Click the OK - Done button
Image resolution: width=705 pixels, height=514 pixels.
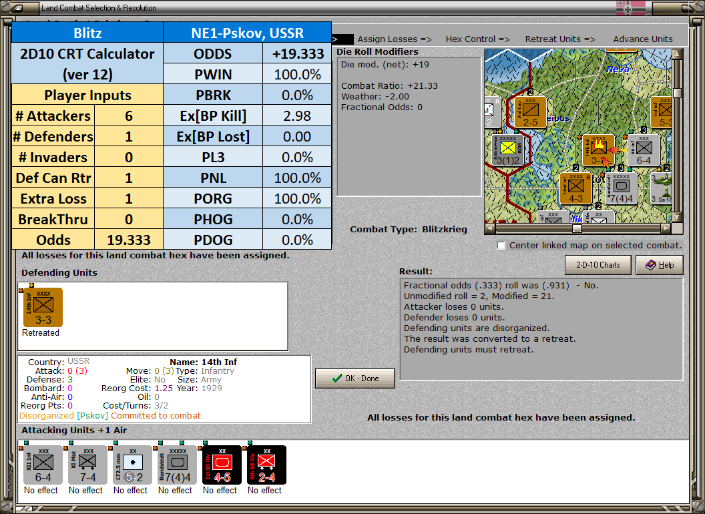click(355, 378)
